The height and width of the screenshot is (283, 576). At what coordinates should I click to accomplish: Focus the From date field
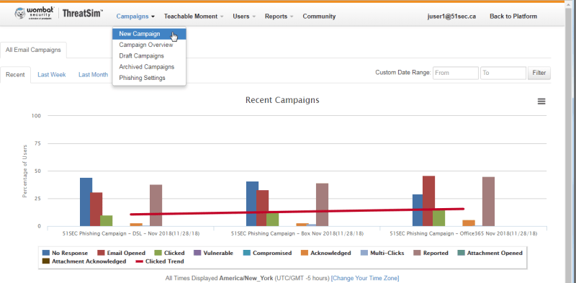tap(456, 73)
